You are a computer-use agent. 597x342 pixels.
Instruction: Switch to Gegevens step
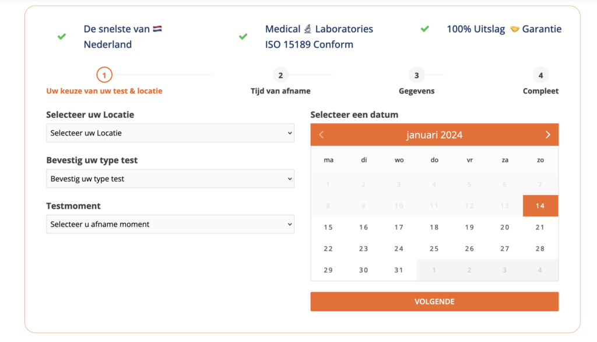coord(416,91)
